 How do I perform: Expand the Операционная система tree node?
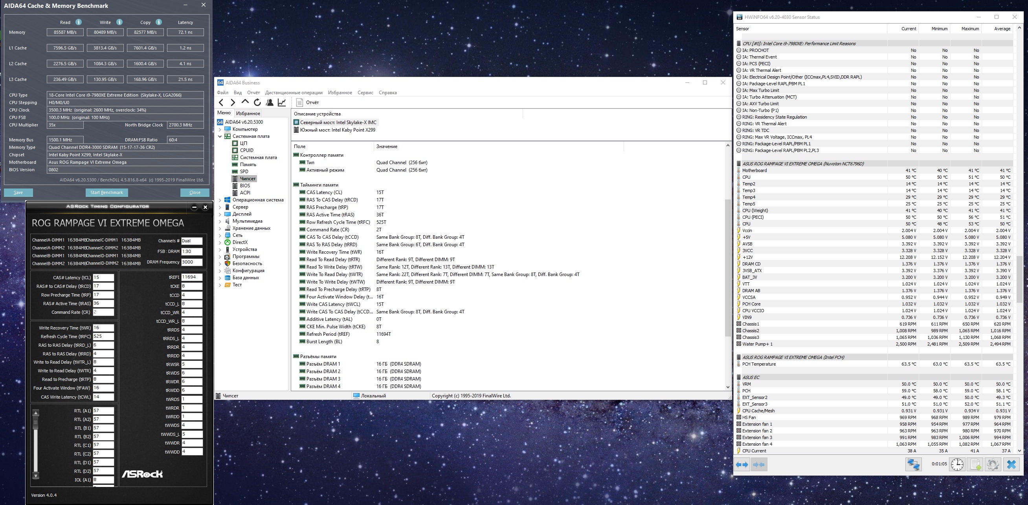click(220, 200)
